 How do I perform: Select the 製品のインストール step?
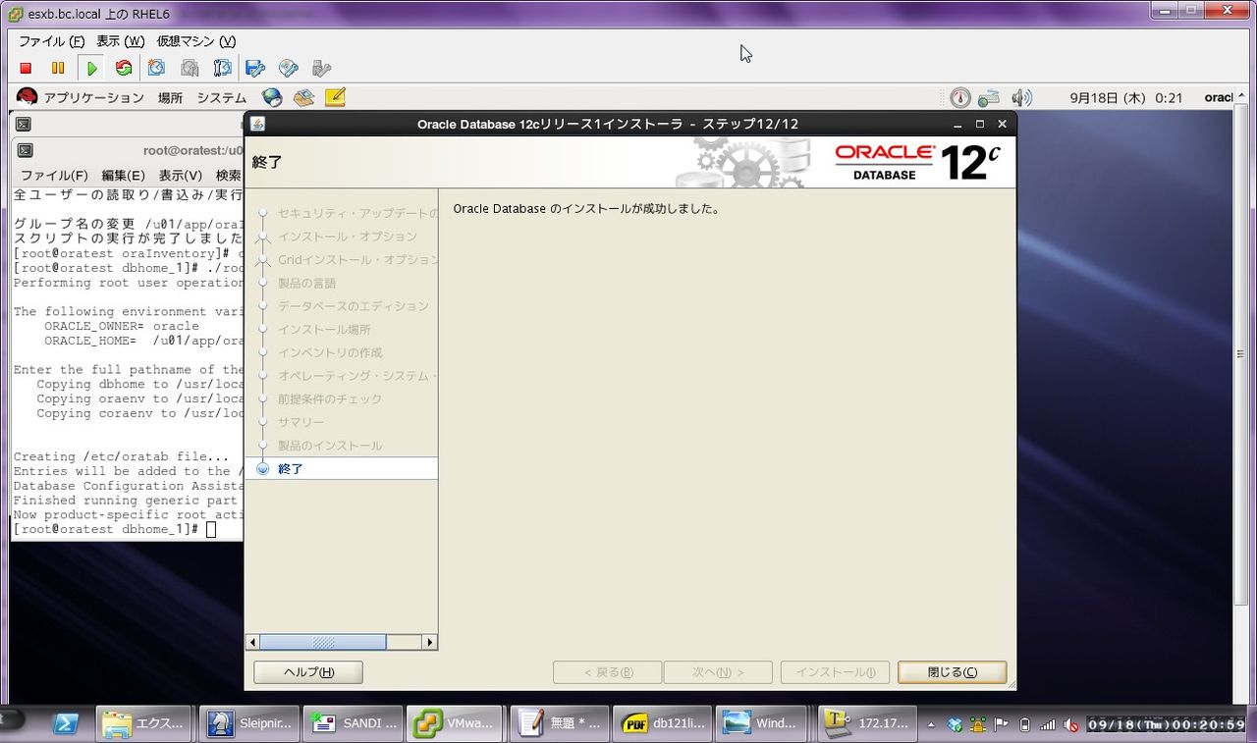point(330,446)
